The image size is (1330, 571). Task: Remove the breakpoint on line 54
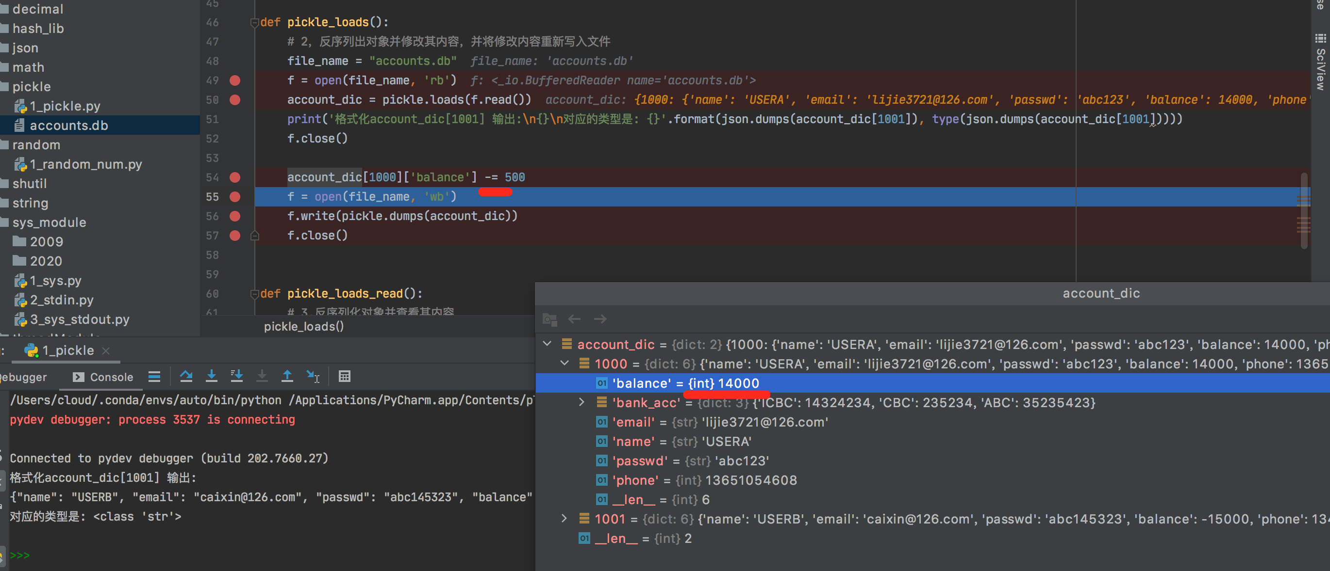pos(235,177)
